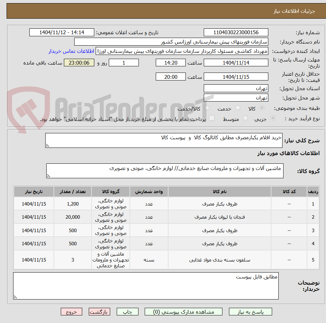Click the need date cell in row 1
The width and height of the screenshot is (326, 323).
tap(34, 204)
